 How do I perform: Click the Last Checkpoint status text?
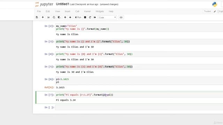(84, 5)
